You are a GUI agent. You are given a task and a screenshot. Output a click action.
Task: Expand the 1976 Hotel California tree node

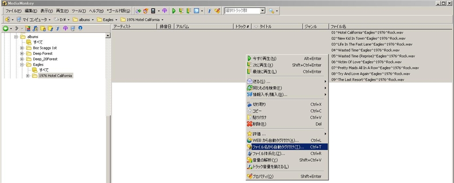[x=28, y=76]
